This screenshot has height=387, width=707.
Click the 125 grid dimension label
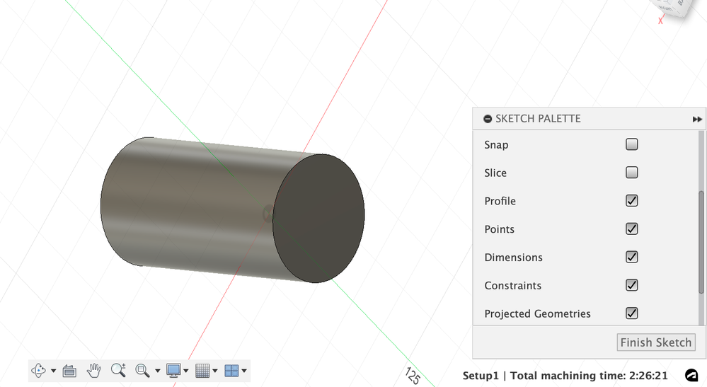click(413, 376)
